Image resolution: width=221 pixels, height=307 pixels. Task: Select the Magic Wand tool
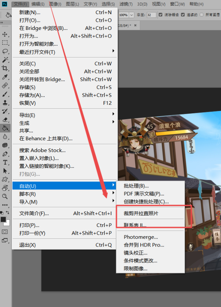(x=5, y=60)
